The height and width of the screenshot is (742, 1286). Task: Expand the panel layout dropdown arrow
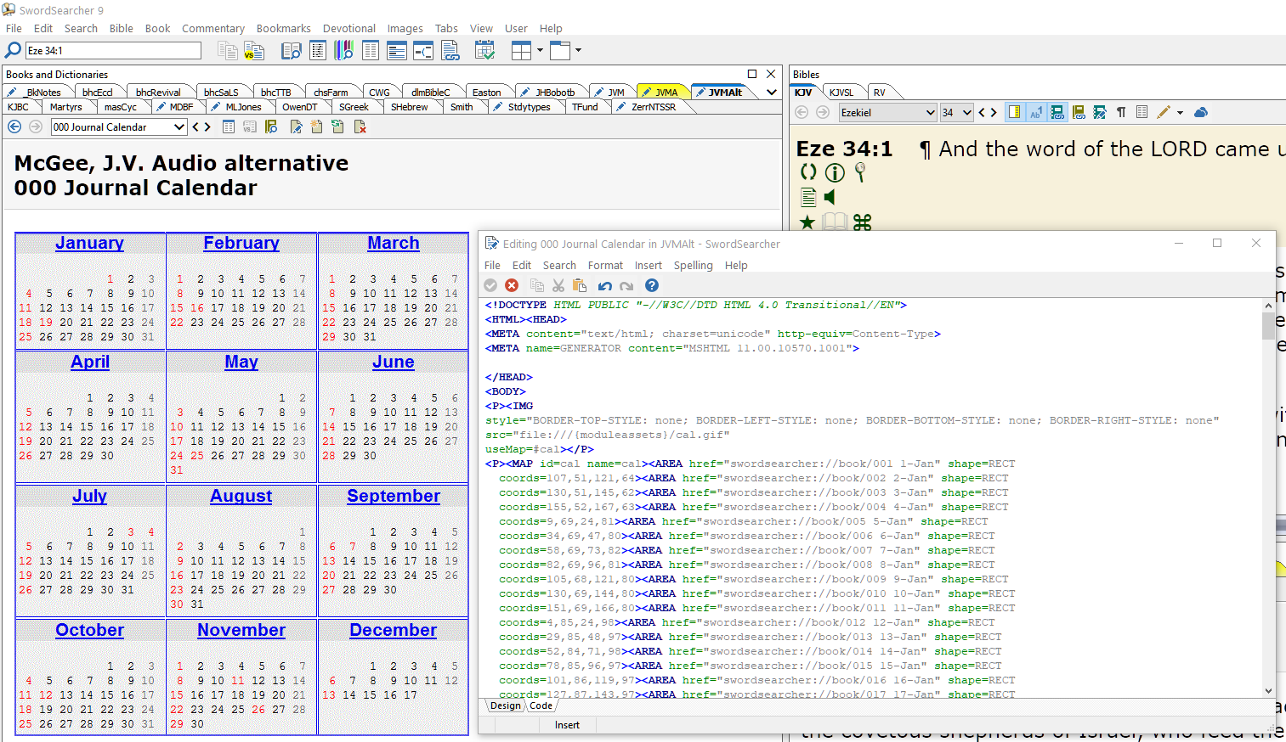coord(540,51)
